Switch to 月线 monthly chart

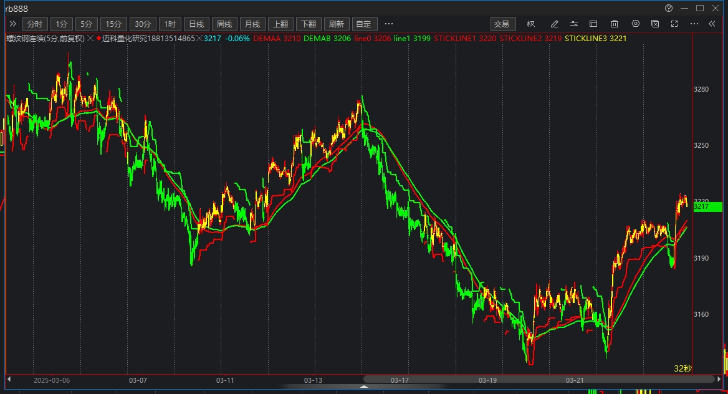[252, 24]
